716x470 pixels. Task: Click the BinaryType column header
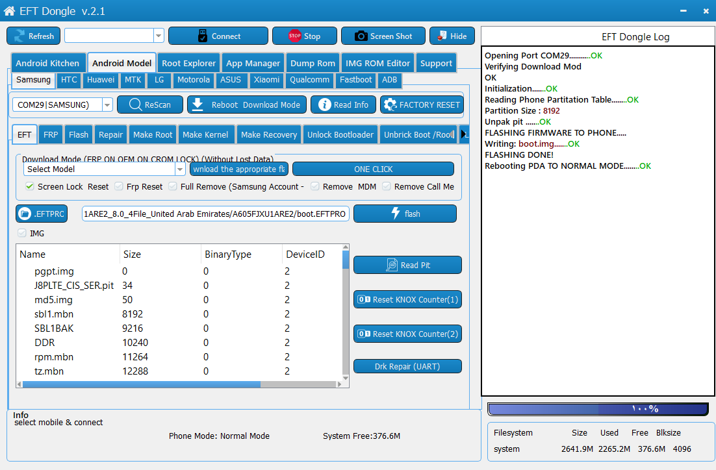(x=241, y=254)
